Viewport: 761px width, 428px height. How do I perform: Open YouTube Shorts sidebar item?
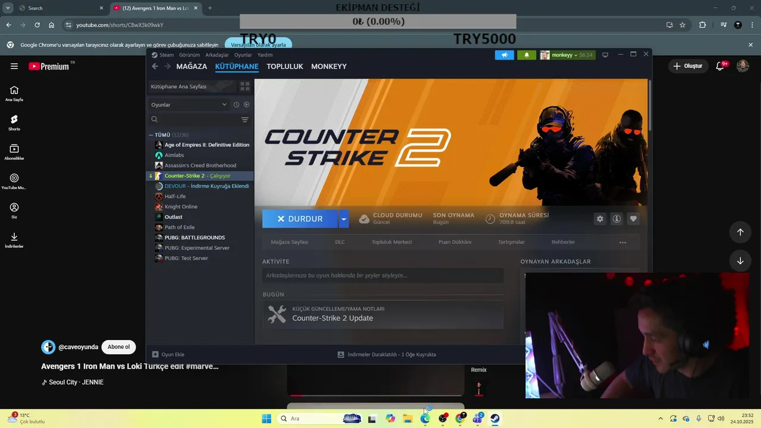coord(14,122)
